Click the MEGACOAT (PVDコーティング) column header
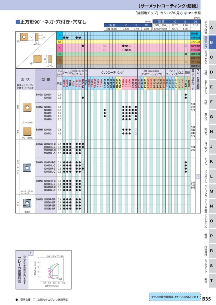 tap(151, 72)
